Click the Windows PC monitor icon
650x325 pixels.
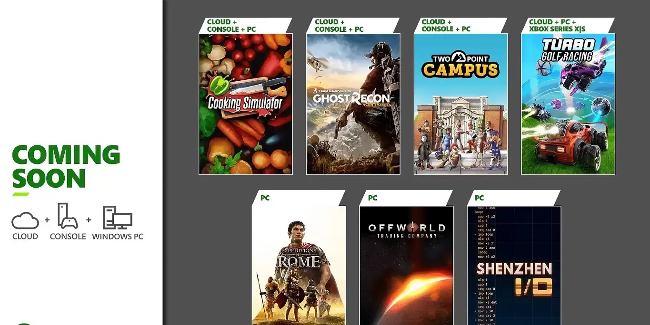(x=117, y=218)
